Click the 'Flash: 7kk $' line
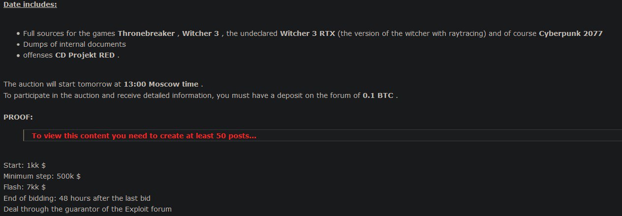The image size is (622, 216). [25, 187]
